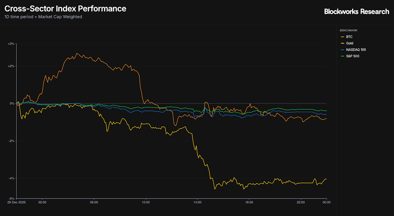394x216 pixels.
Task: Click the 22:00 x-axis time label
Action: [301, 202]
